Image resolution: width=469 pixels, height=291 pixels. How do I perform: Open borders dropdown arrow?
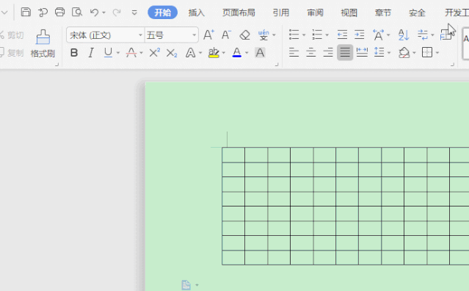[x=437, y=53]
